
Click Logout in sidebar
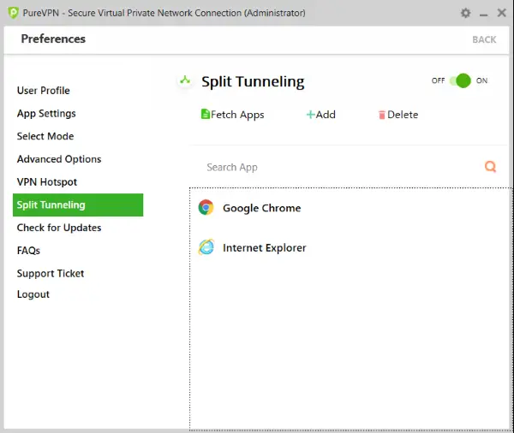pyautogui.click(x=33, y=294)
